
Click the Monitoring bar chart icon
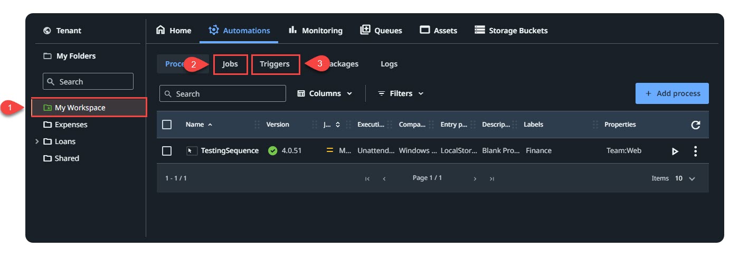[x=292, y=30]
